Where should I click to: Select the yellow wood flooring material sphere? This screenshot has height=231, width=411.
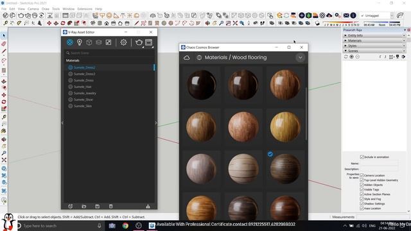(x=285, y=127)
